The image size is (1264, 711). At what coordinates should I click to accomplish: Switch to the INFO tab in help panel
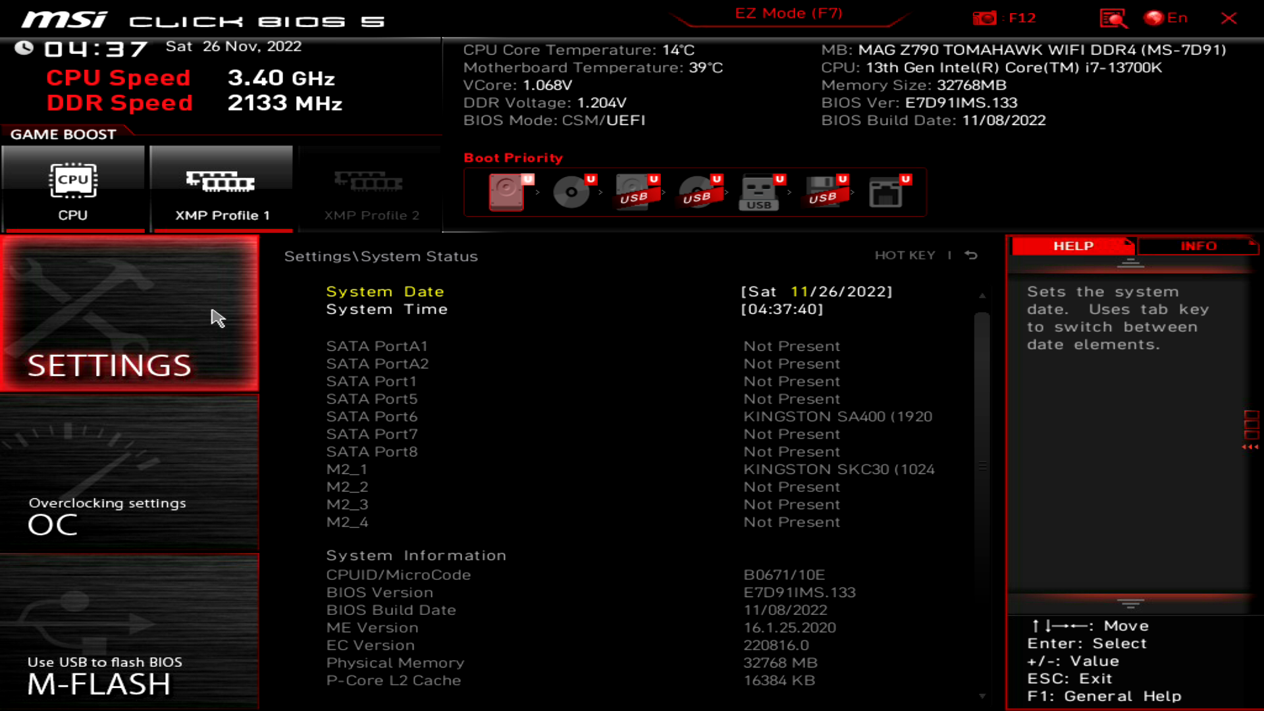(1198, 245)
